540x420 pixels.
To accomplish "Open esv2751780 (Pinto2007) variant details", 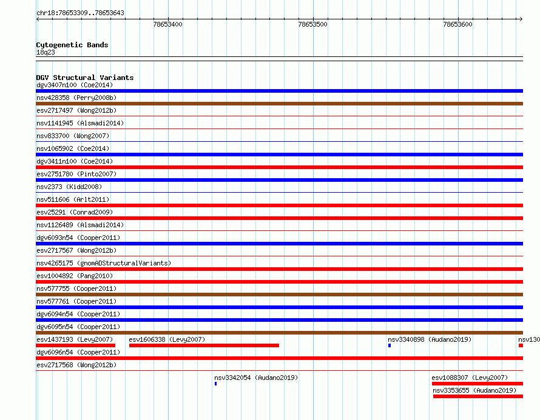I will 76,174.
